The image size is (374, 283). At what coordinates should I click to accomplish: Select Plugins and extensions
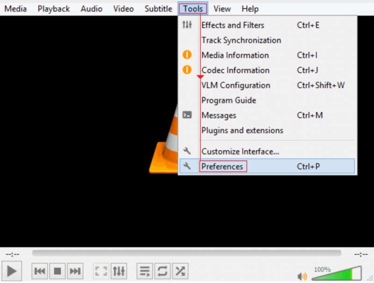pyautogui.click(x=242, y=130)
